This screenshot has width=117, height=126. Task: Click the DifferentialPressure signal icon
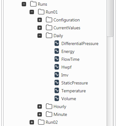coord(57,43)
